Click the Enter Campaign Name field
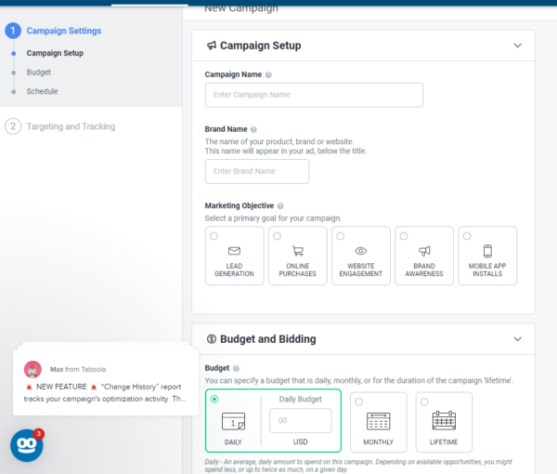557x474 pixels. coord(314,95)
